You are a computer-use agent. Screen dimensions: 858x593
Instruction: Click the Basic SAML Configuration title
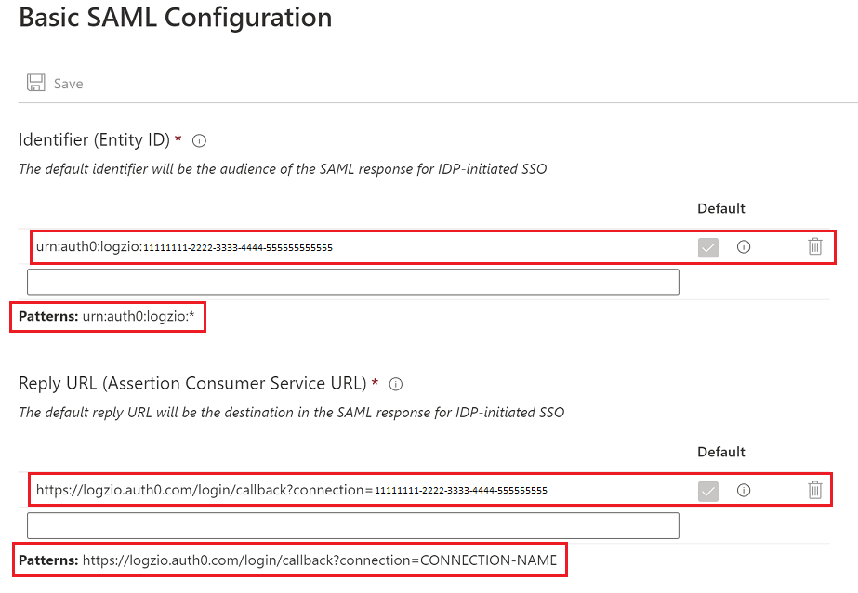point(176,17)
